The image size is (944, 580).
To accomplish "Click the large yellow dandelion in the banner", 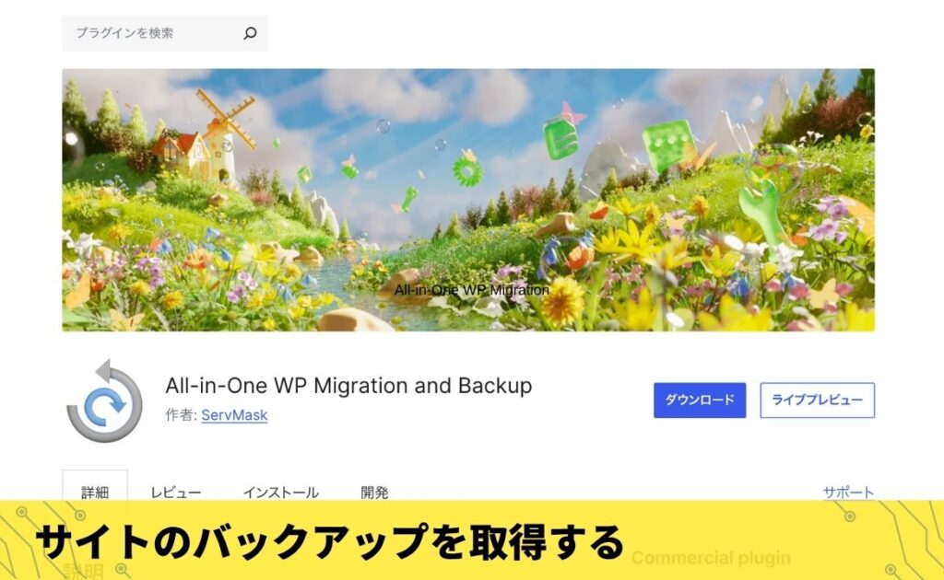I will click(x=563, y=302).
